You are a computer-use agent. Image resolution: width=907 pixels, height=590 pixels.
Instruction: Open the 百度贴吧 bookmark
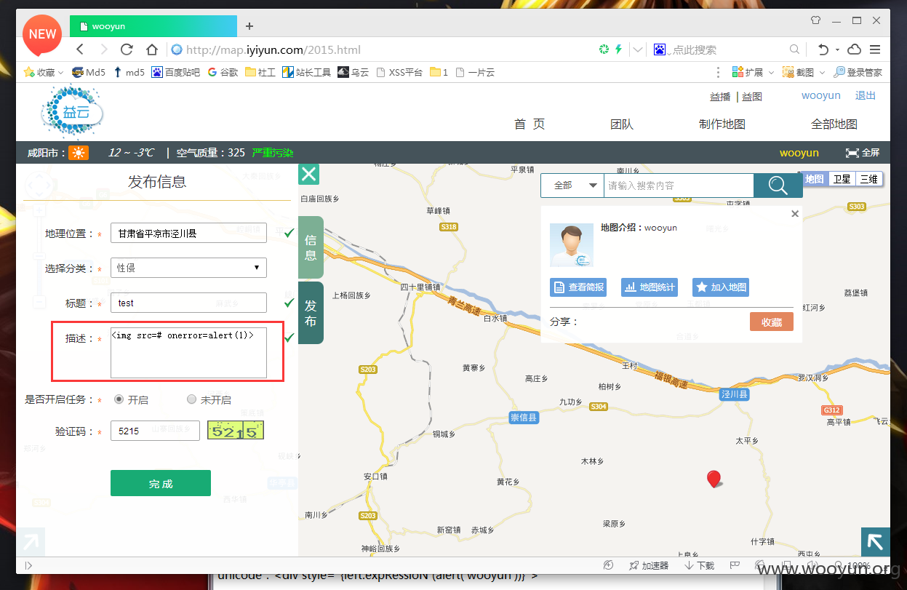click(x=175, y=72)
